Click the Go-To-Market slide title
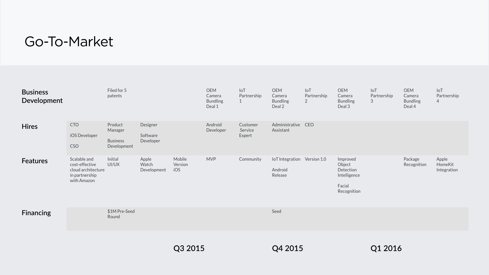The image size is (489, 275). pyautogui.click(x=69, y=42)
